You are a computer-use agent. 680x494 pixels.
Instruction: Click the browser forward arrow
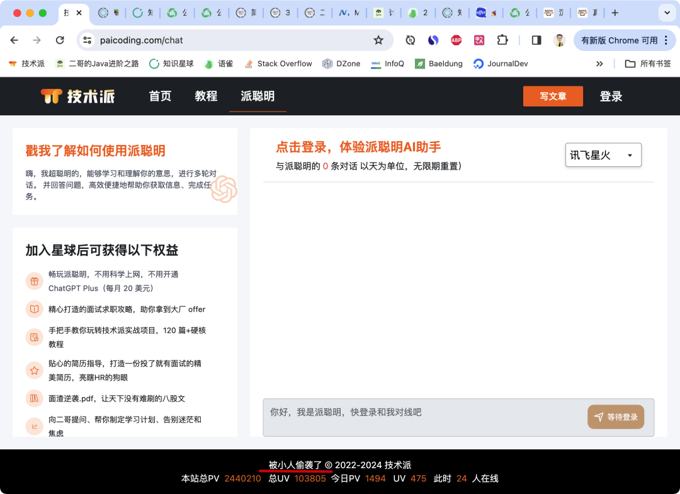[37, 40]
